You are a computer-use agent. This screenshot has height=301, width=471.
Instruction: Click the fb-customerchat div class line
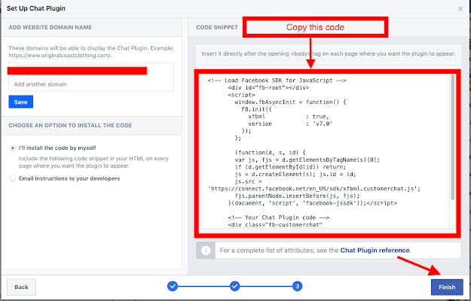[275, 225]
